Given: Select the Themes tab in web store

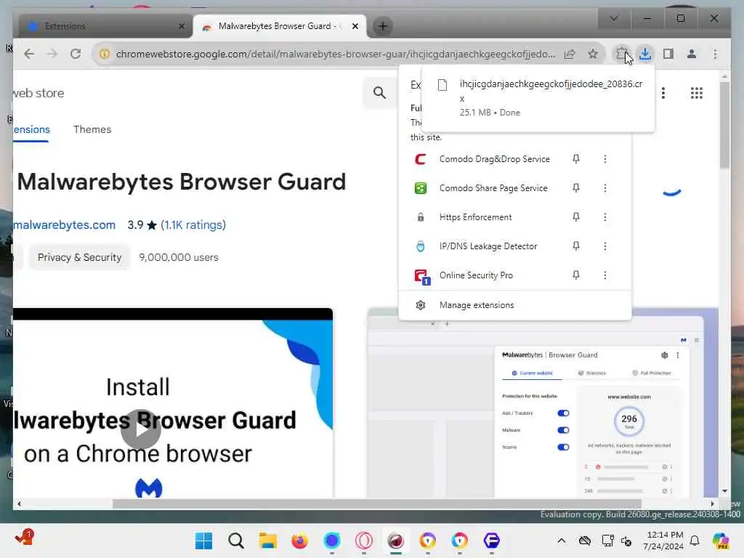Looking at the screenshot, I should click(92, 129).
